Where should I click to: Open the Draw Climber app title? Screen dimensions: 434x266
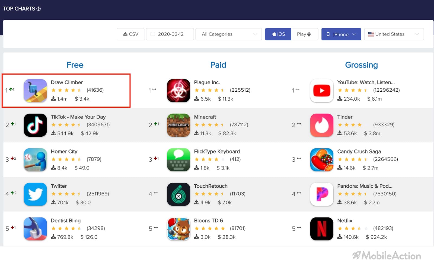[x=67, y=82]
